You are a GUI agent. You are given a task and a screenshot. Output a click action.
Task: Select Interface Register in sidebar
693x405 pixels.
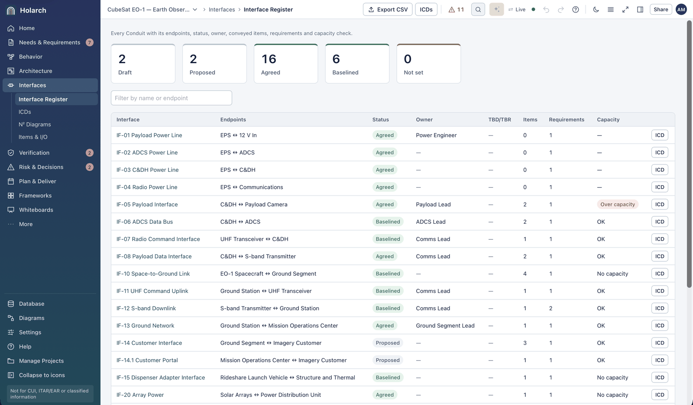coord(56,99)
